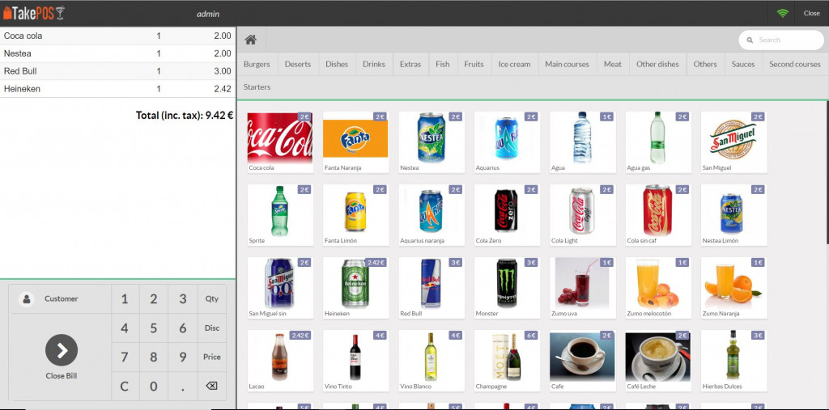Add Aquarius naranja can

432,214
